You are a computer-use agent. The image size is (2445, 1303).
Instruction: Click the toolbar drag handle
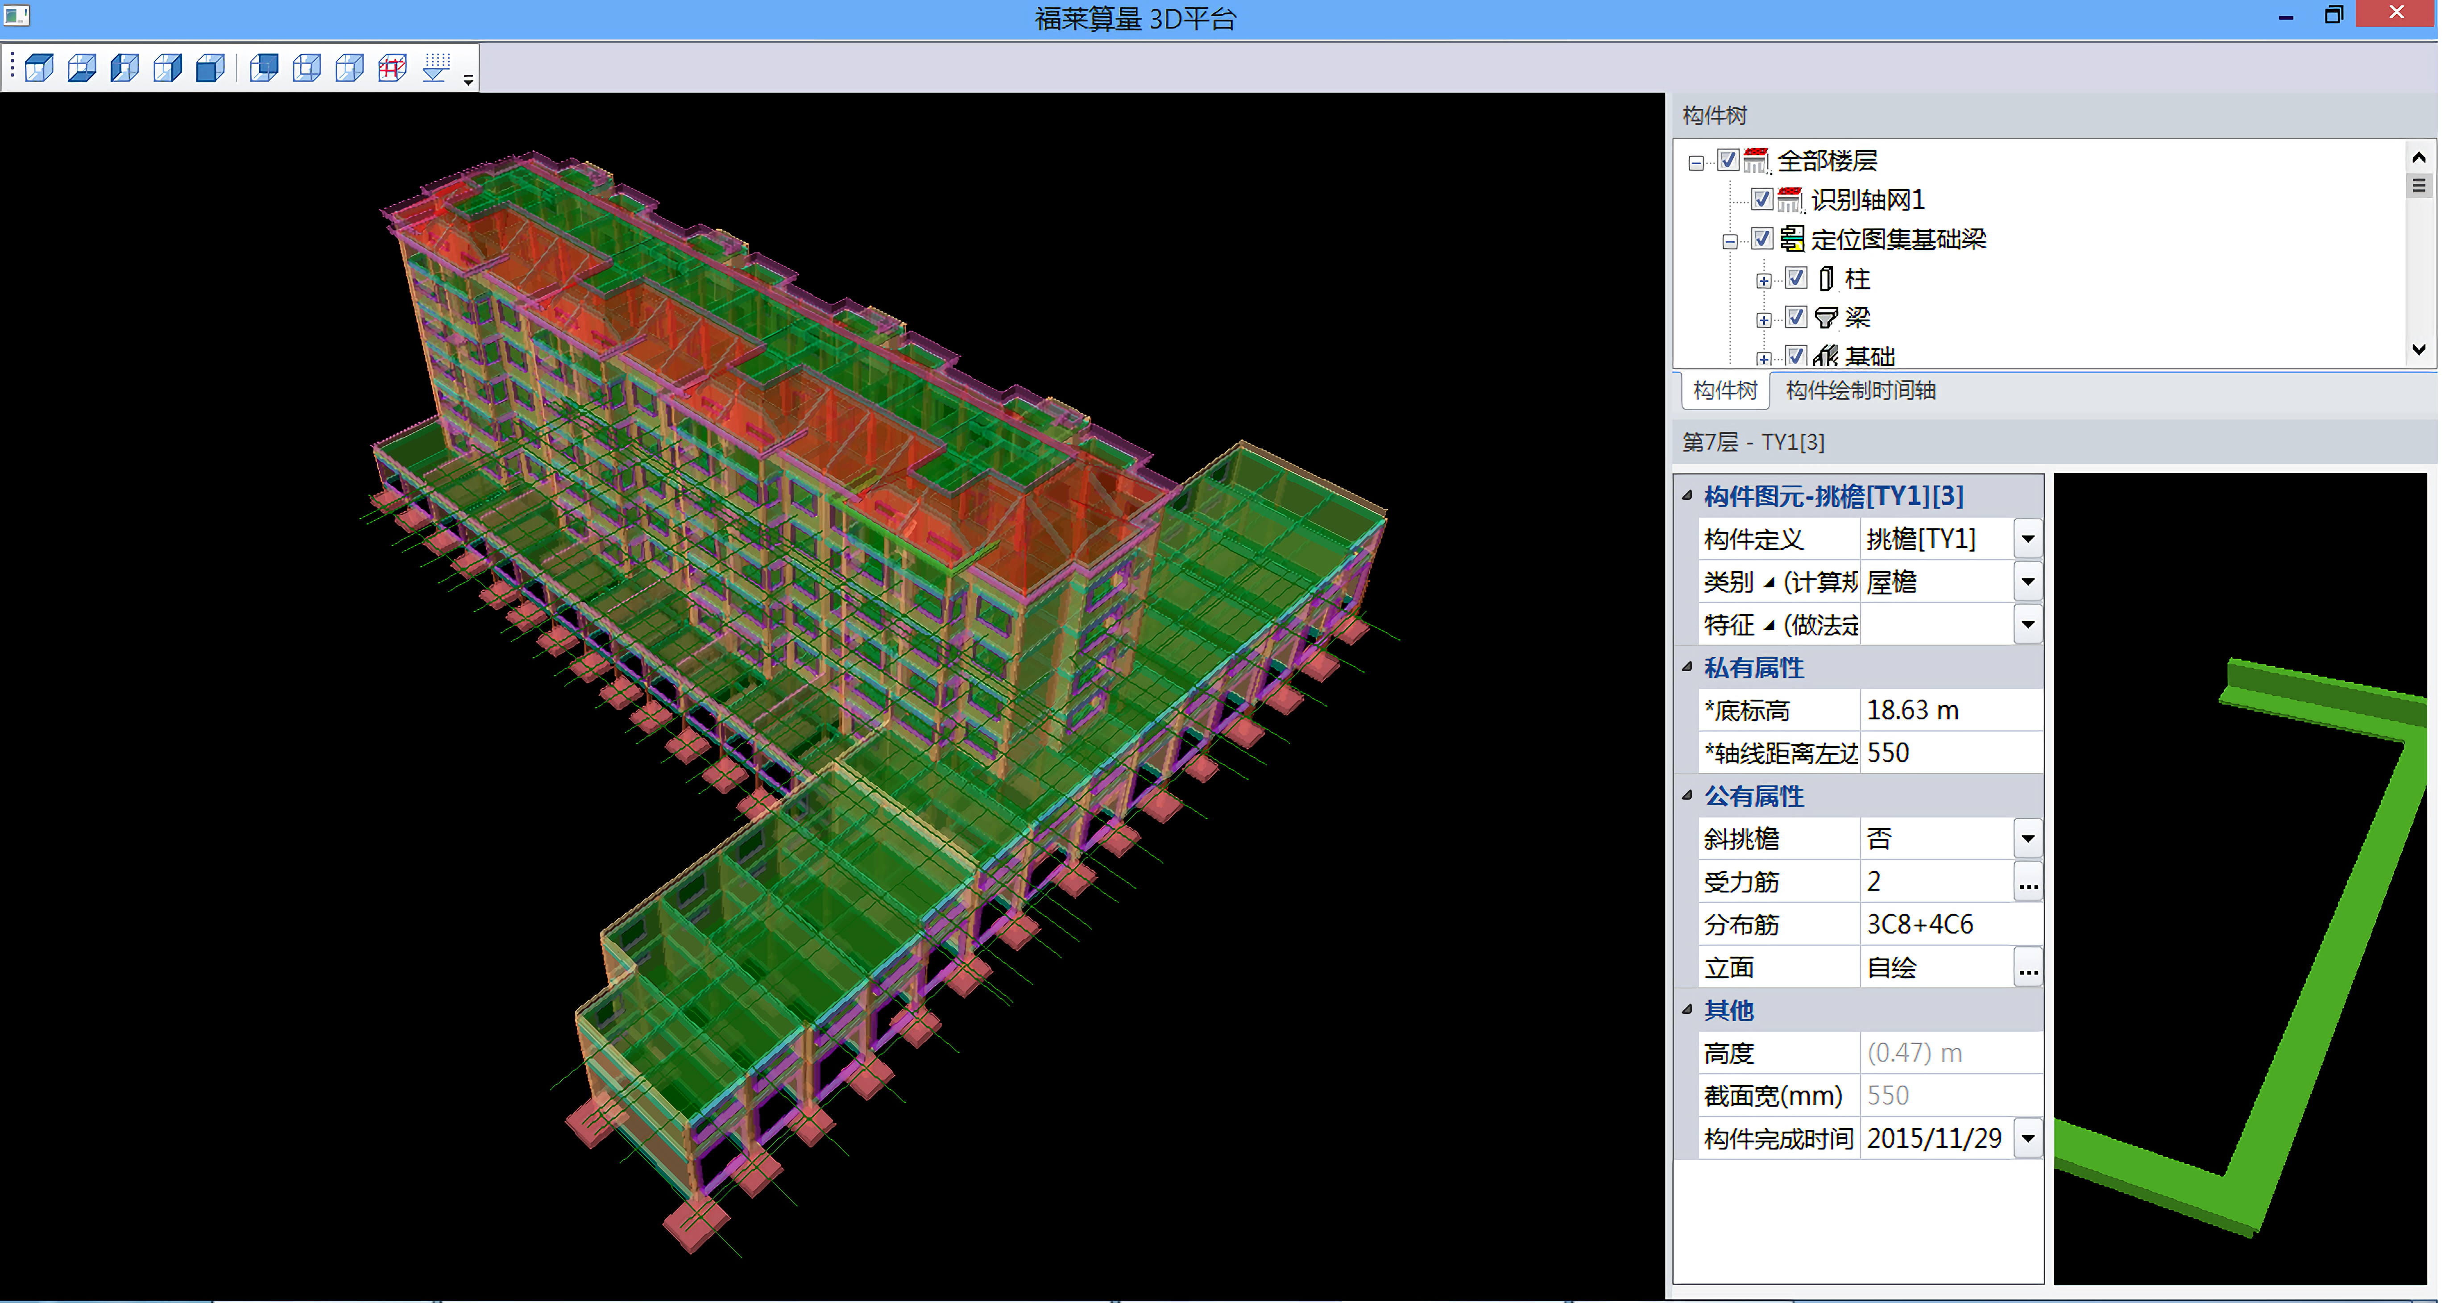[12, 66]
